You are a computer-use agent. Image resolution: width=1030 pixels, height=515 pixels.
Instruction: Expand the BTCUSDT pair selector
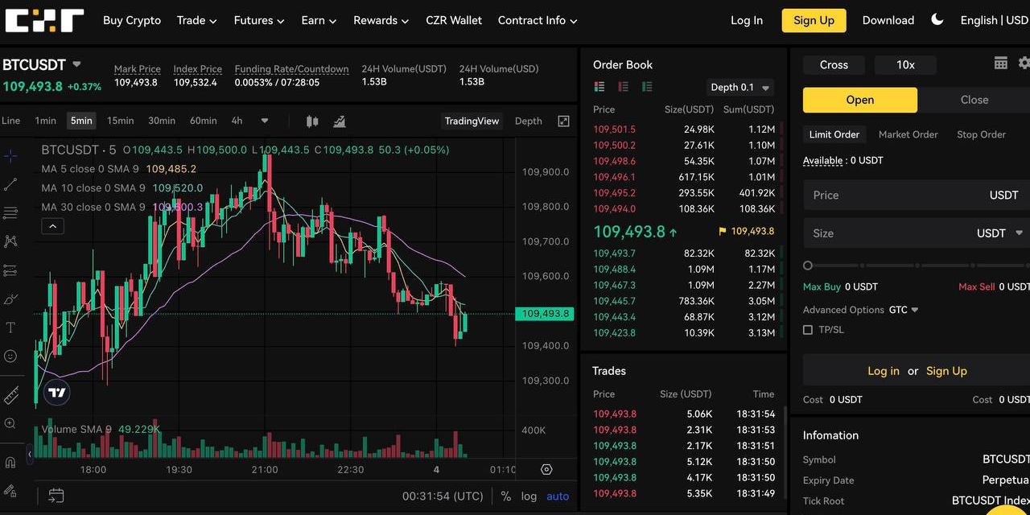[x=76, y=64]
